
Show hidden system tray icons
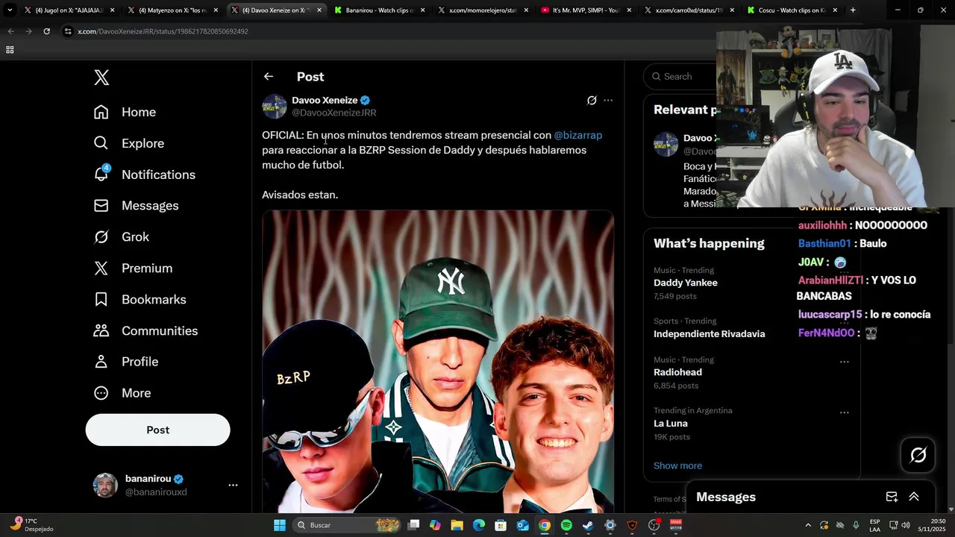[808, 525]
